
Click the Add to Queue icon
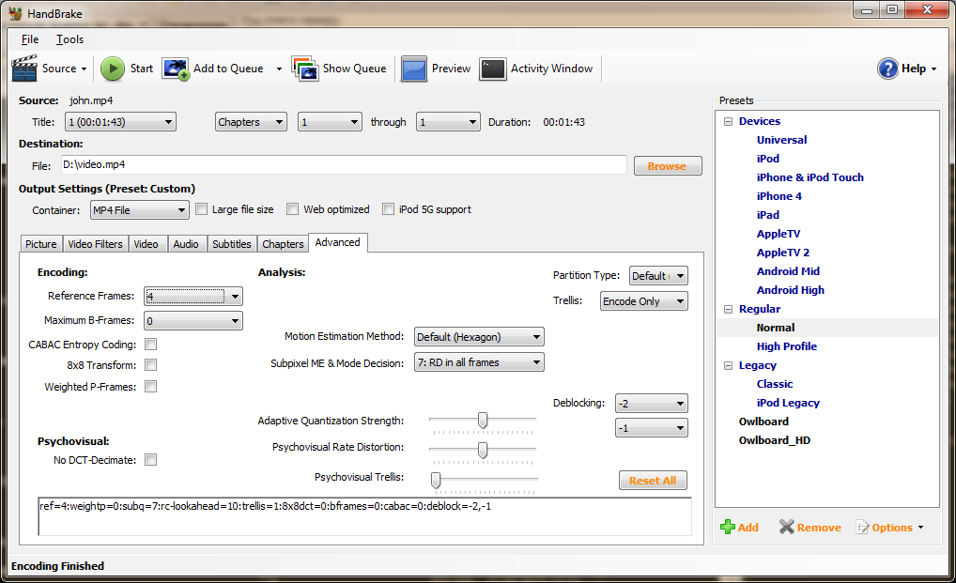[x=176, y=69]
